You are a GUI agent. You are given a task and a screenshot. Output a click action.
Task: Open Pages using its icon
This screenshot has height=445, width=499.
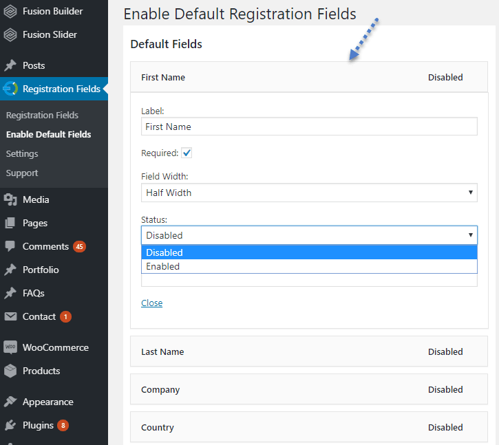[x=10, y=223]
